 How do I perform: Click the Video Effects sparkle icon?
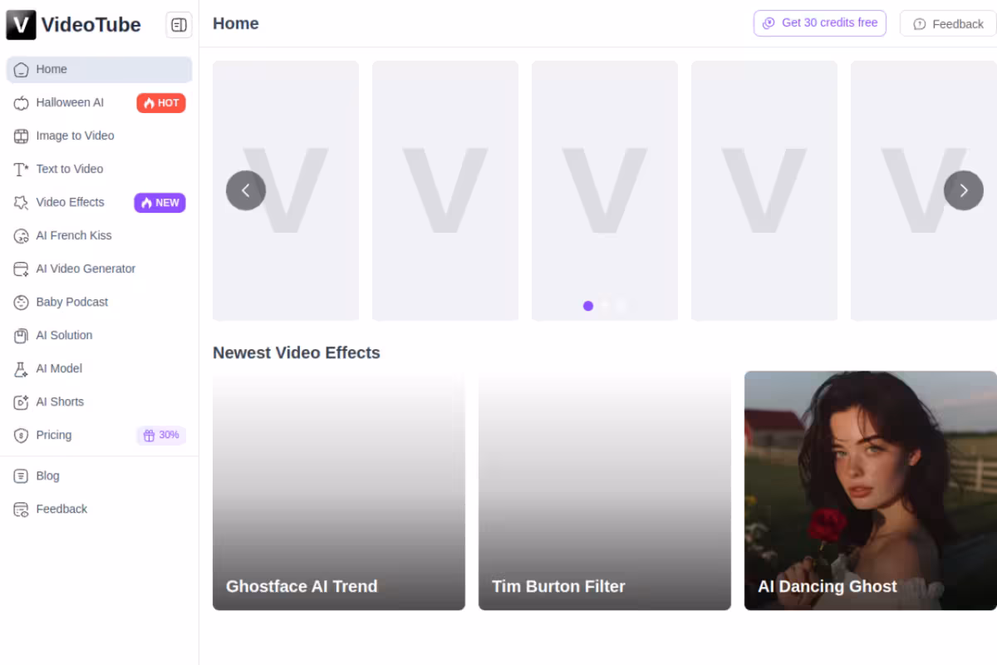pyautogui.click(x=22, y=203)
